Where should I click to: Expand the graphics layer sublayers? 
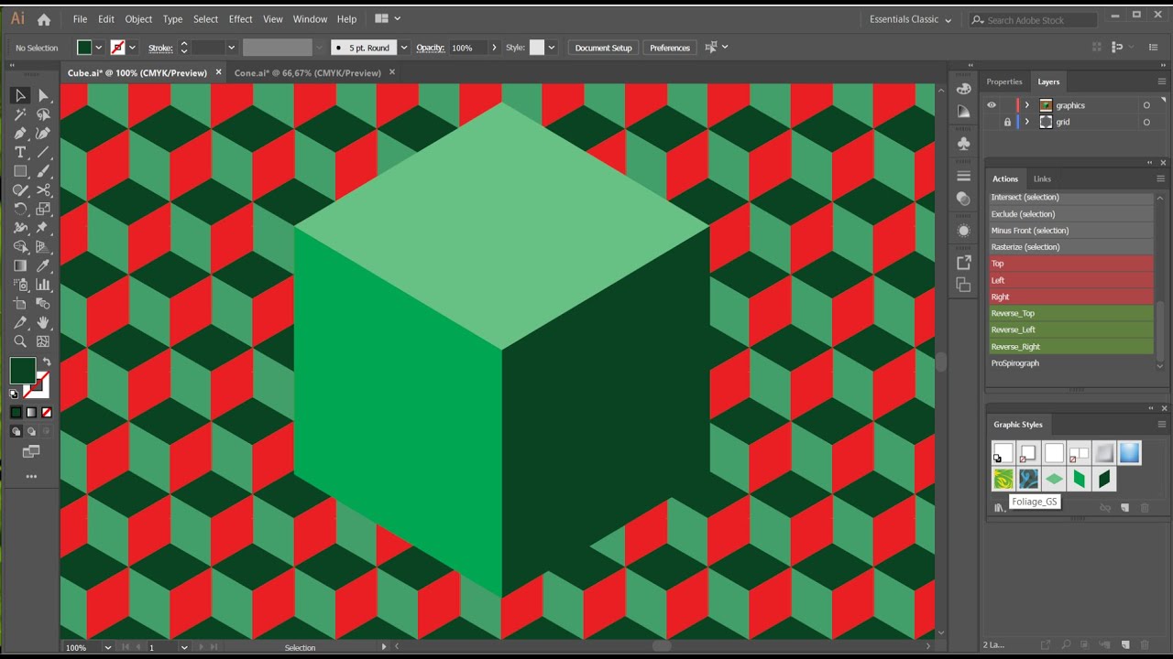coord(1026,105)
